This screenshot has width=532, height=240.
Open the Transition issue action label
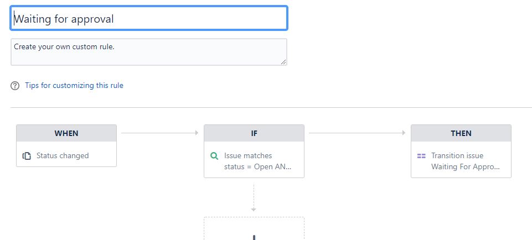pos(457,156)
